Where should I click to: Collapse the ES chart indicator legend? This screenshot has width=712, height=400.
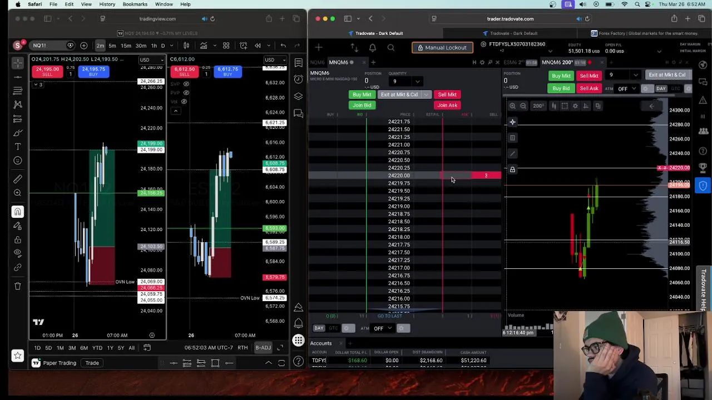175,111
